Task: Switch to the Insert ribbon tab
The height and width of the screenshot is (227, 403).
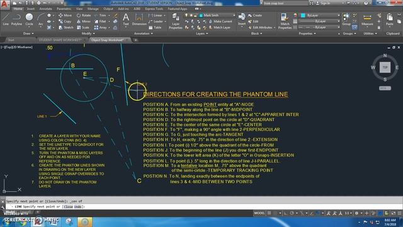Action: pyautogui.click(x=31, y=9)
